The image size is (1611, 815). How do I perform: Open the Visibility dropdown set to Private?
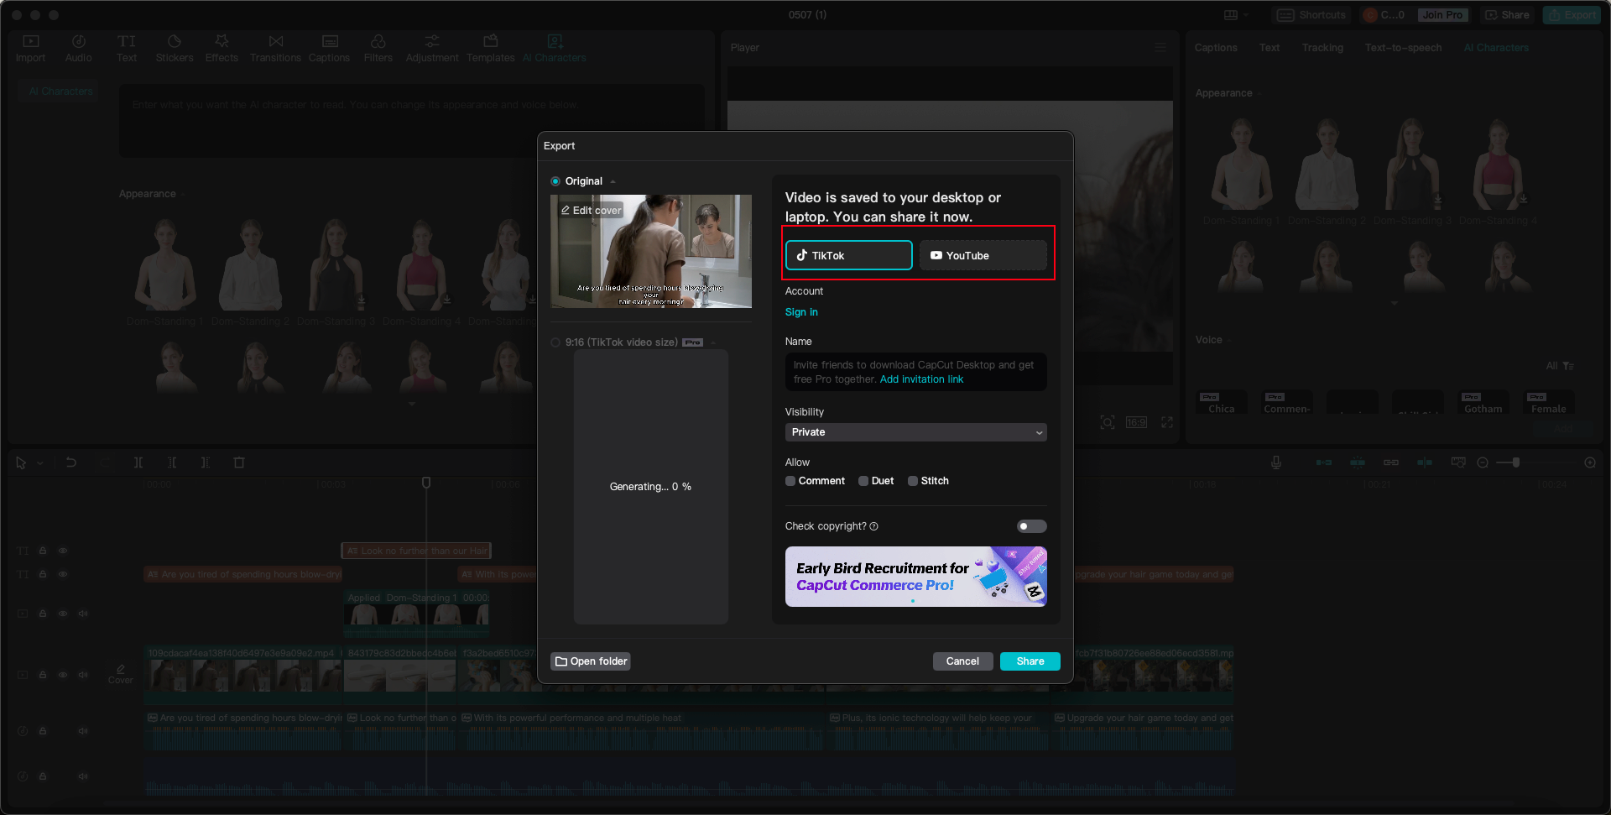[915, 432]
